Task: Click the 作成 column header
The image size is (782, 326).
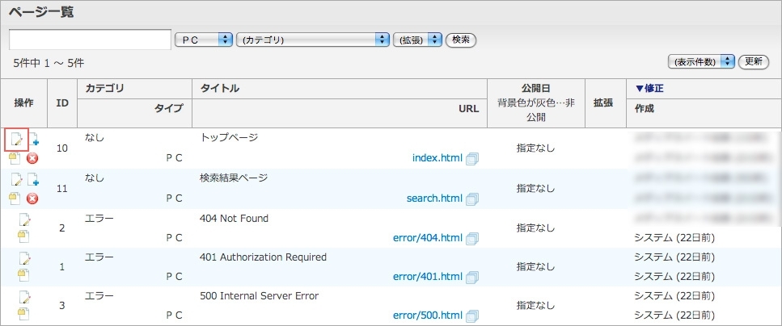Action: click(644, 108)
